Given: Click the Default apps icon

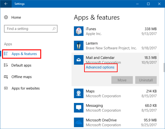Looking at the screenshot, I should (6, 65).
